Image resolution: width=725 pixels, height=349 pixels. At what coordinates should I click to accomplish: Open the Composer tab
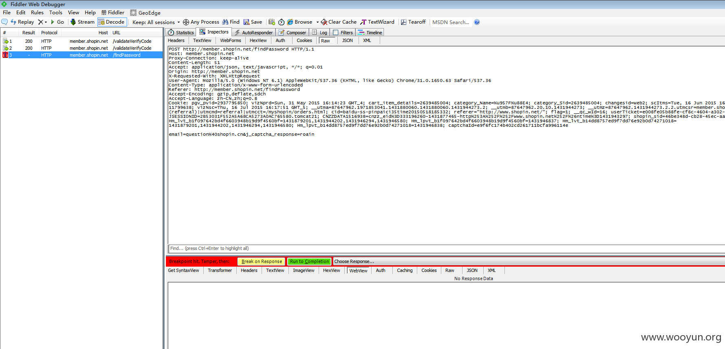tap(292, 33)
